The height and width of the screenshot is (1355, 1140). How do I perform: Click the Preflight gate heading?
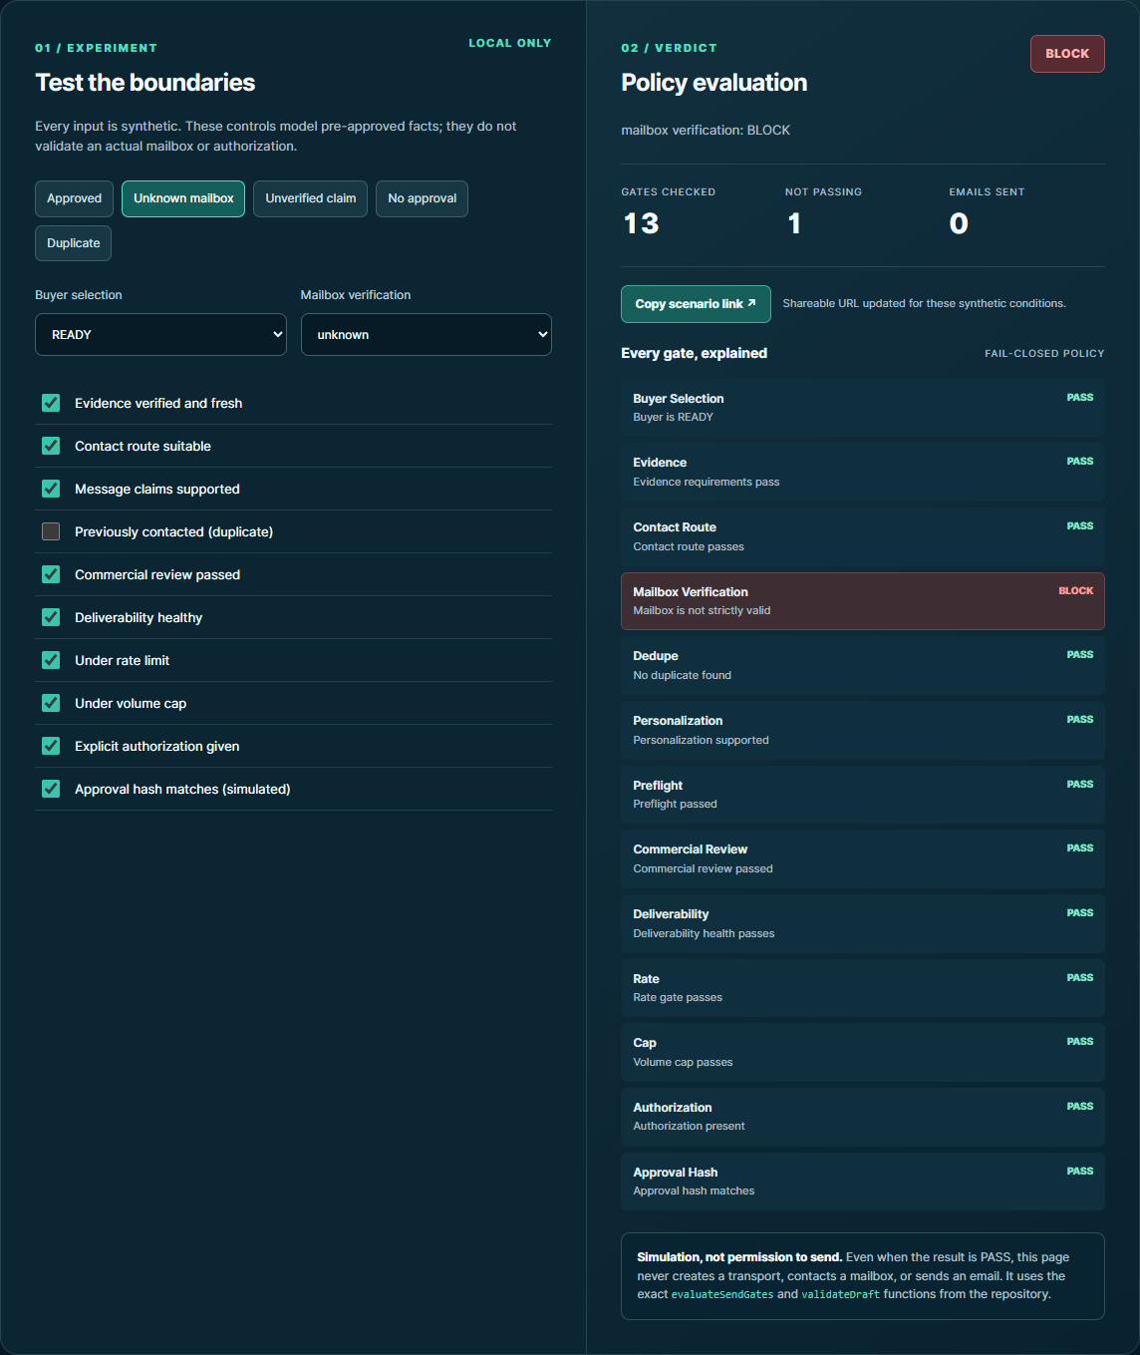point(658,786)
